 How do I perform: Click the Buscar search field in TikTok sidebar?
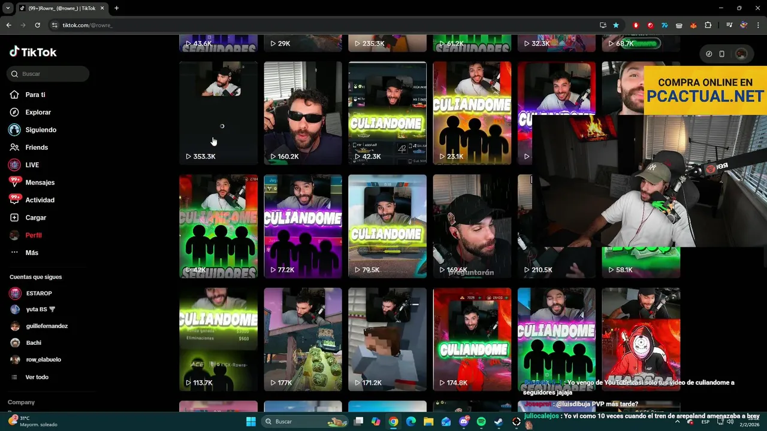tap(48, 74)
